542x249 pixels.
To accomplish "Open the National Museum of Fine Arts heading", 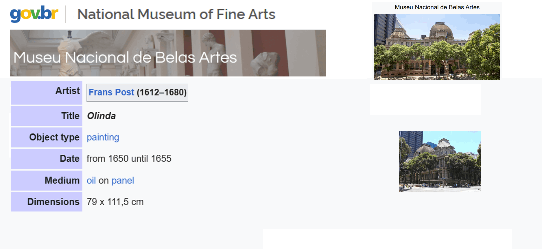I will pyautogui.click(x=176, y=14).
